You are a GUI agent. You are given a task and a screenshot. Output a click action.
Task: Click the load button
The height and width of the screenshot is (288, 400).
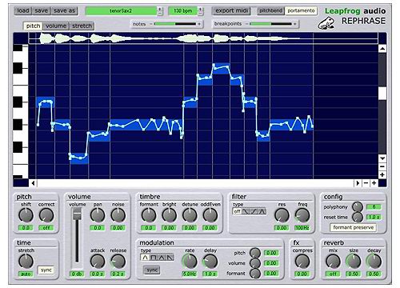click(23, 10)
